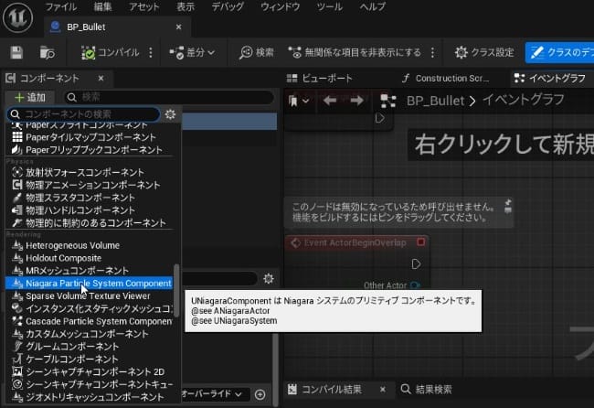
Task: Focus the コンポーネントの検索 input field
Action: point(83,113)
